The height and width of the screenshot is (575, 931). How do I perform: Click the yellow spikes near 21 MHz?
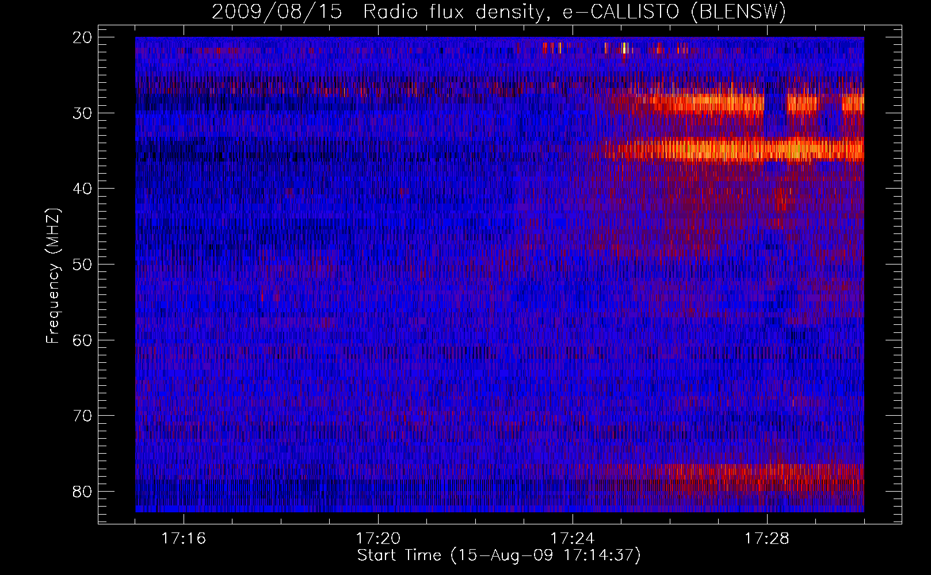pos(616,48)
